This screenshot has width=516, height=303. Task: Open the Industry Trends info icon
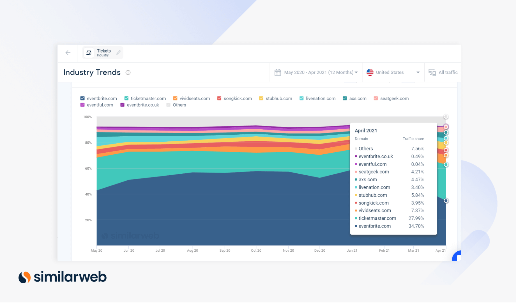(128, 72)
